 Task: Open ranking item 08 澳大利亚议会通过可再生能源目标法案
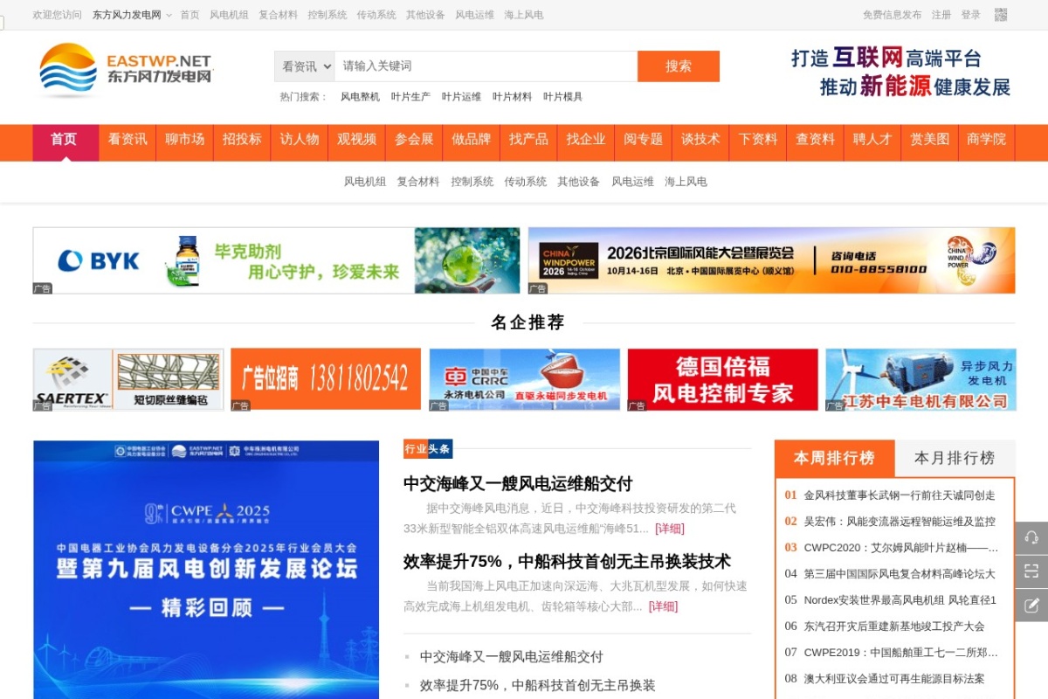tap(894, 679)
